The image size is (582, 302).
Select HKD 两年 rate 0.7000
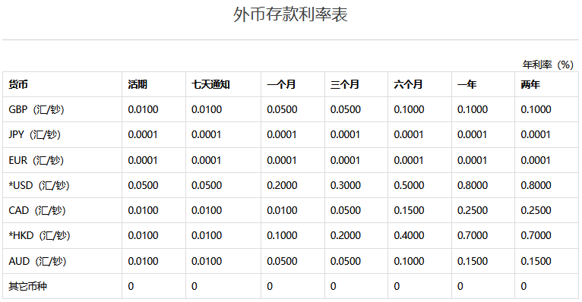536,235
